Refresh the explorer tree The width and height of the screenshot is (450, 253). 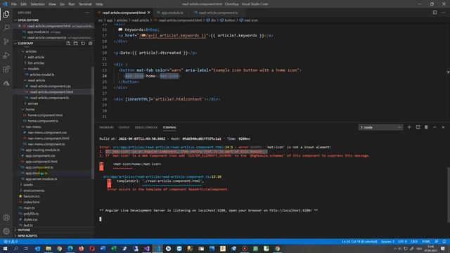click(83, 44)
